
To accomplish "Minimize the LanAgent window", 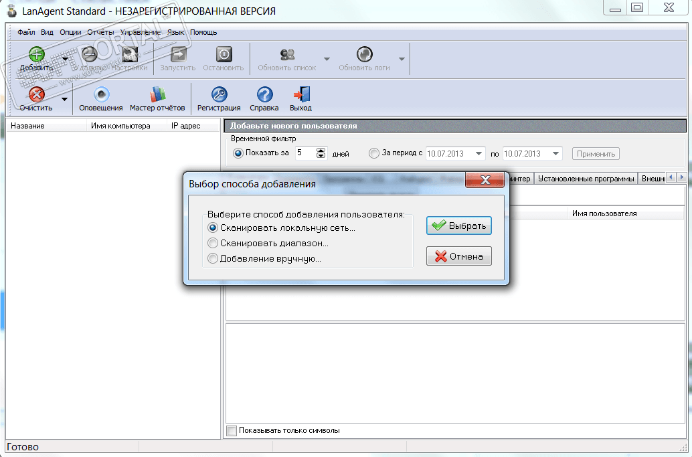I will pos(616,7).
